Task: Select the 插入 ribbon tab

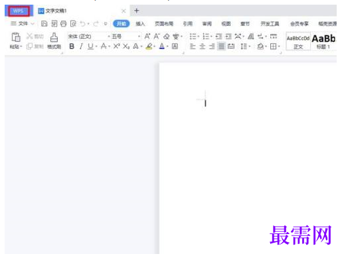Action: [x=140, y=23]
